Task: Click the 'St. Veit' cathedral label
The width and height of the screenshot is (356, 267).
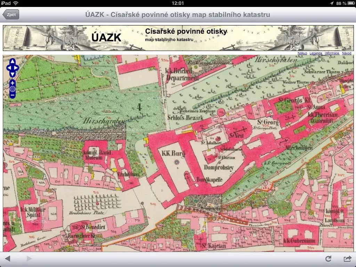Action: click(236, 136)
